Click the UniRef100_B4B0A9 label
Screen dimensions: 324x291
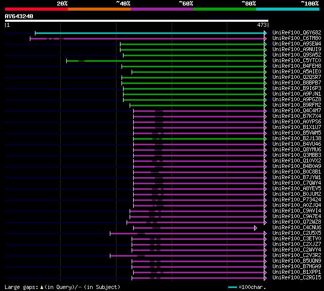(x=297, y=167)
